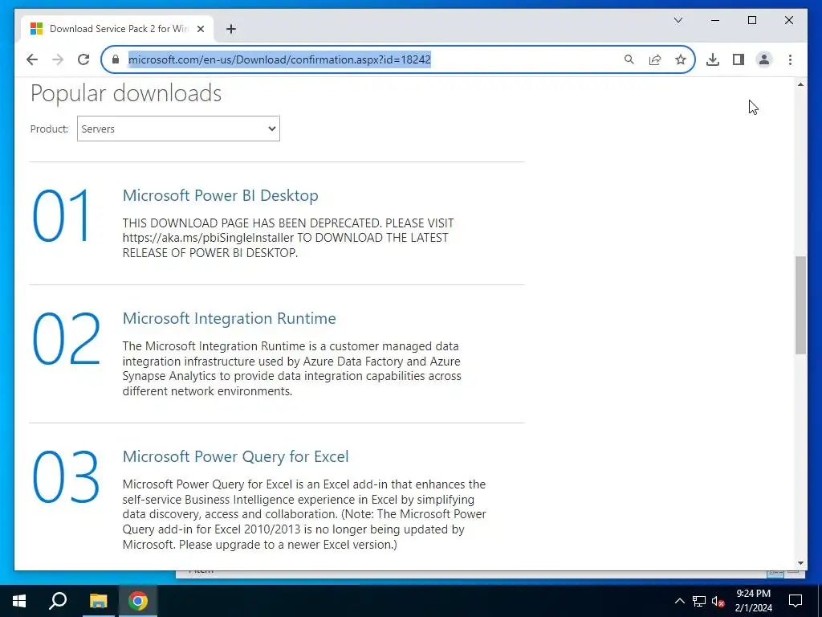Open Microsoft Power Query for Excel link
822x617 pixels.
pos(235,456)
